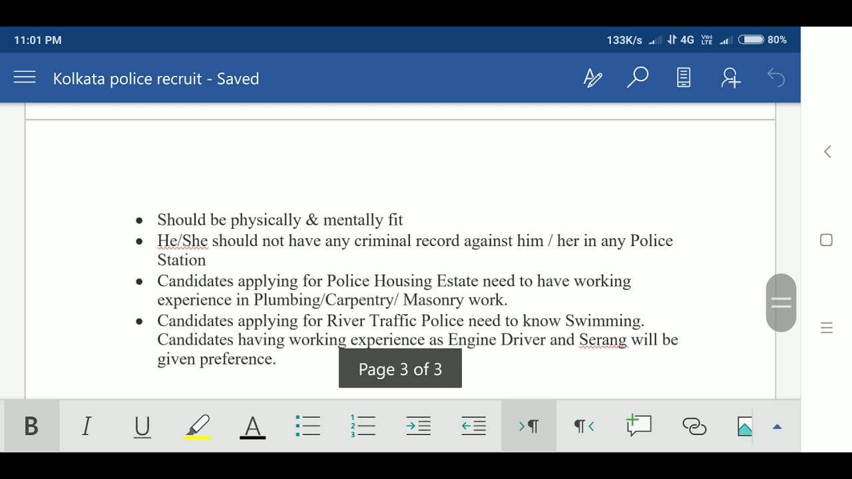Toggle underline formatting

coord(142,426)
